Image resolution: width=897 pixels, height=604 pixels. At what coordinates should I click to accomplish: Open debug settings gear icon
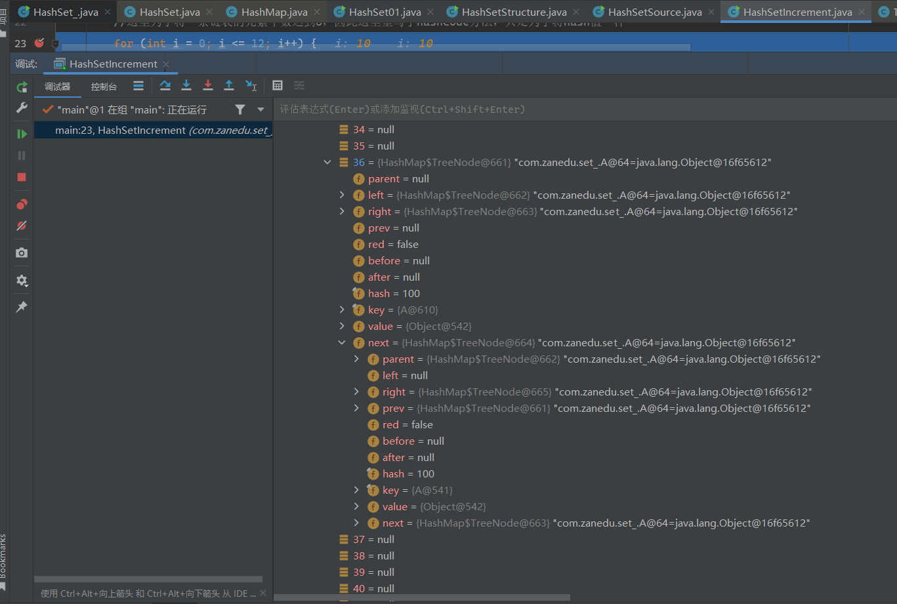point(22,280)
